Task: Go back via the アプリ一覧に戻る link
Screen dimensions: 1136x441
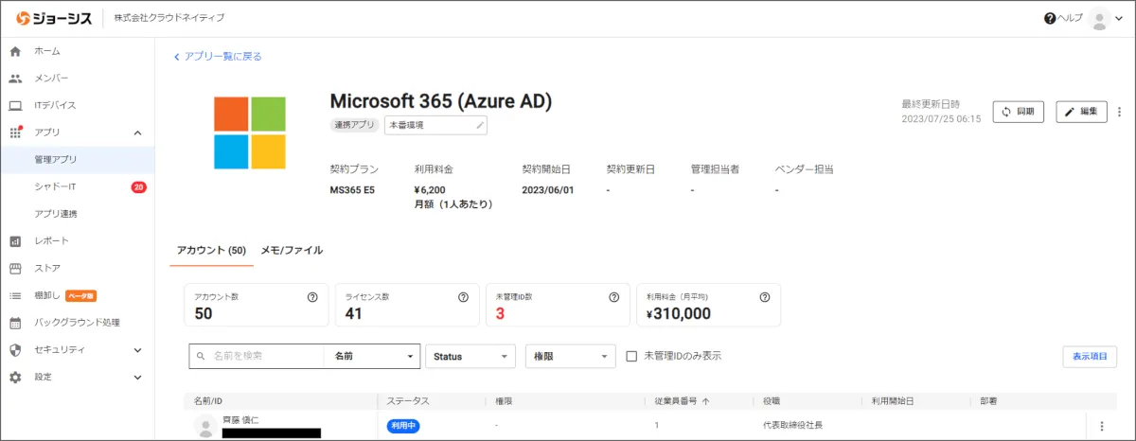Action: [218, 57]
